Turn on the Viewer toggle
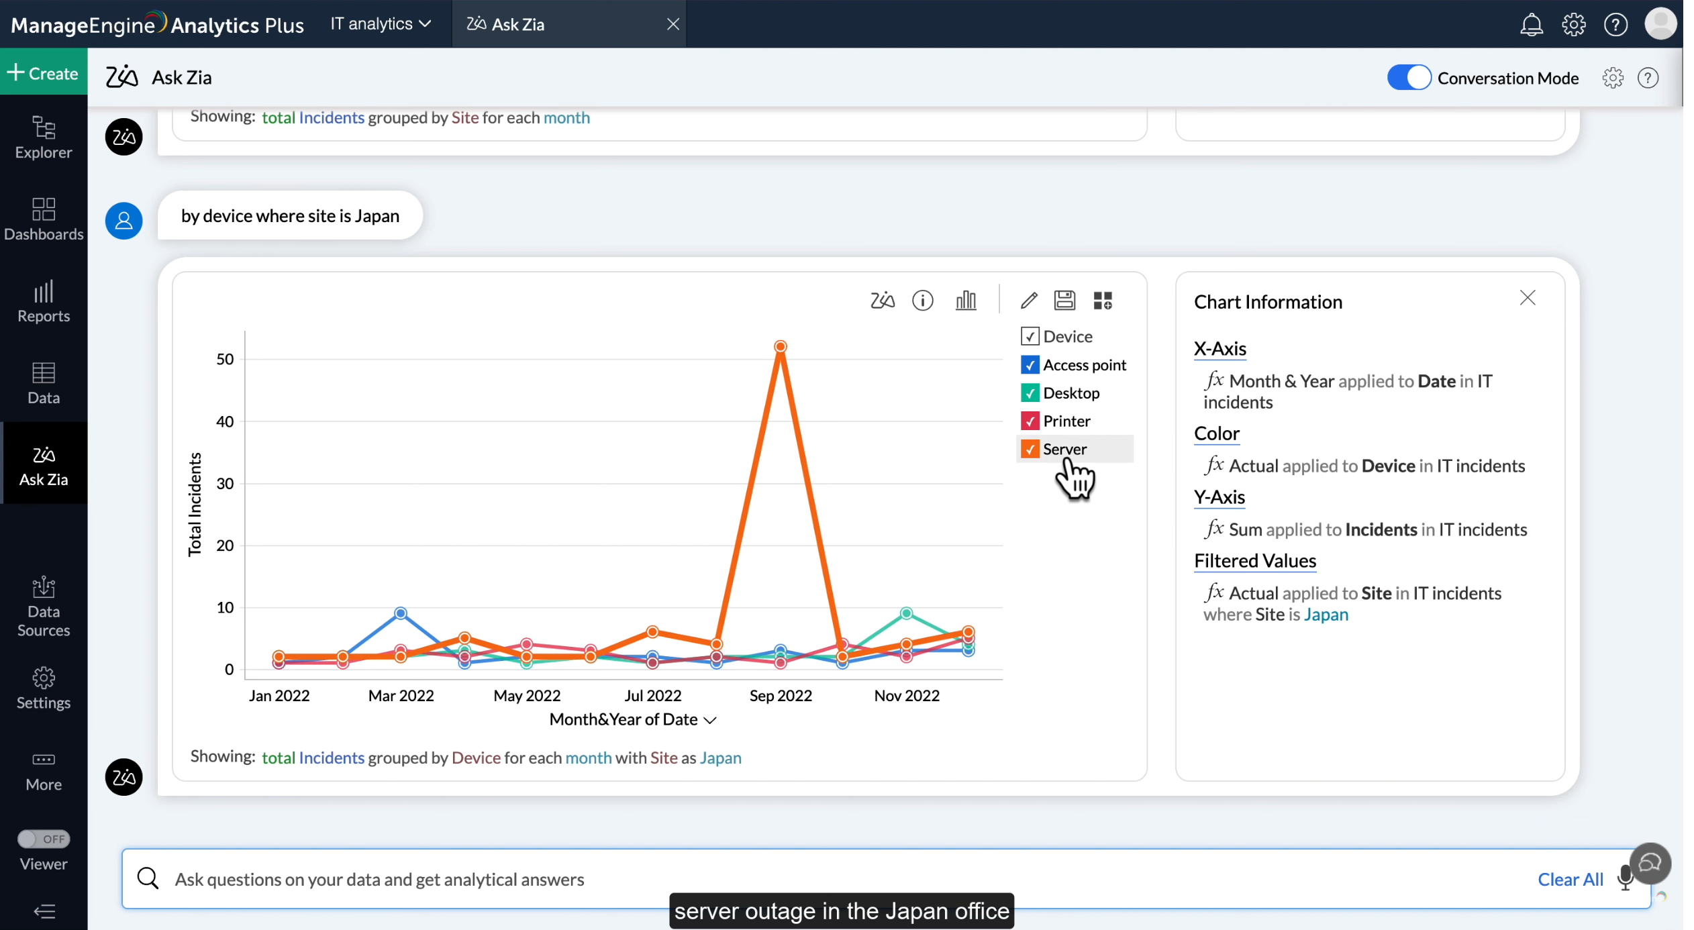1694x930 pixels. tap(43, 839)
